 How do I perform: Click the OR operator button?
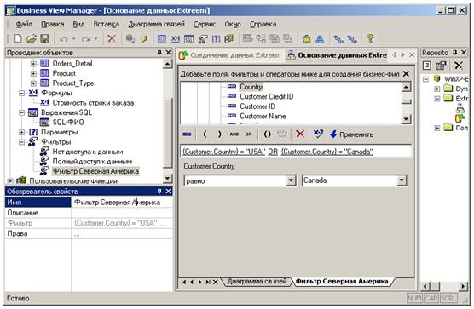(248, 134)
